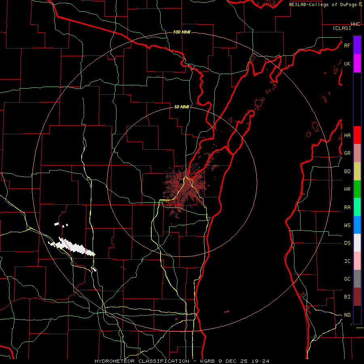The width and height of the screenshot is (364, 364).
Task: Click the IC pink legend swatch
Action: [357, 261]
